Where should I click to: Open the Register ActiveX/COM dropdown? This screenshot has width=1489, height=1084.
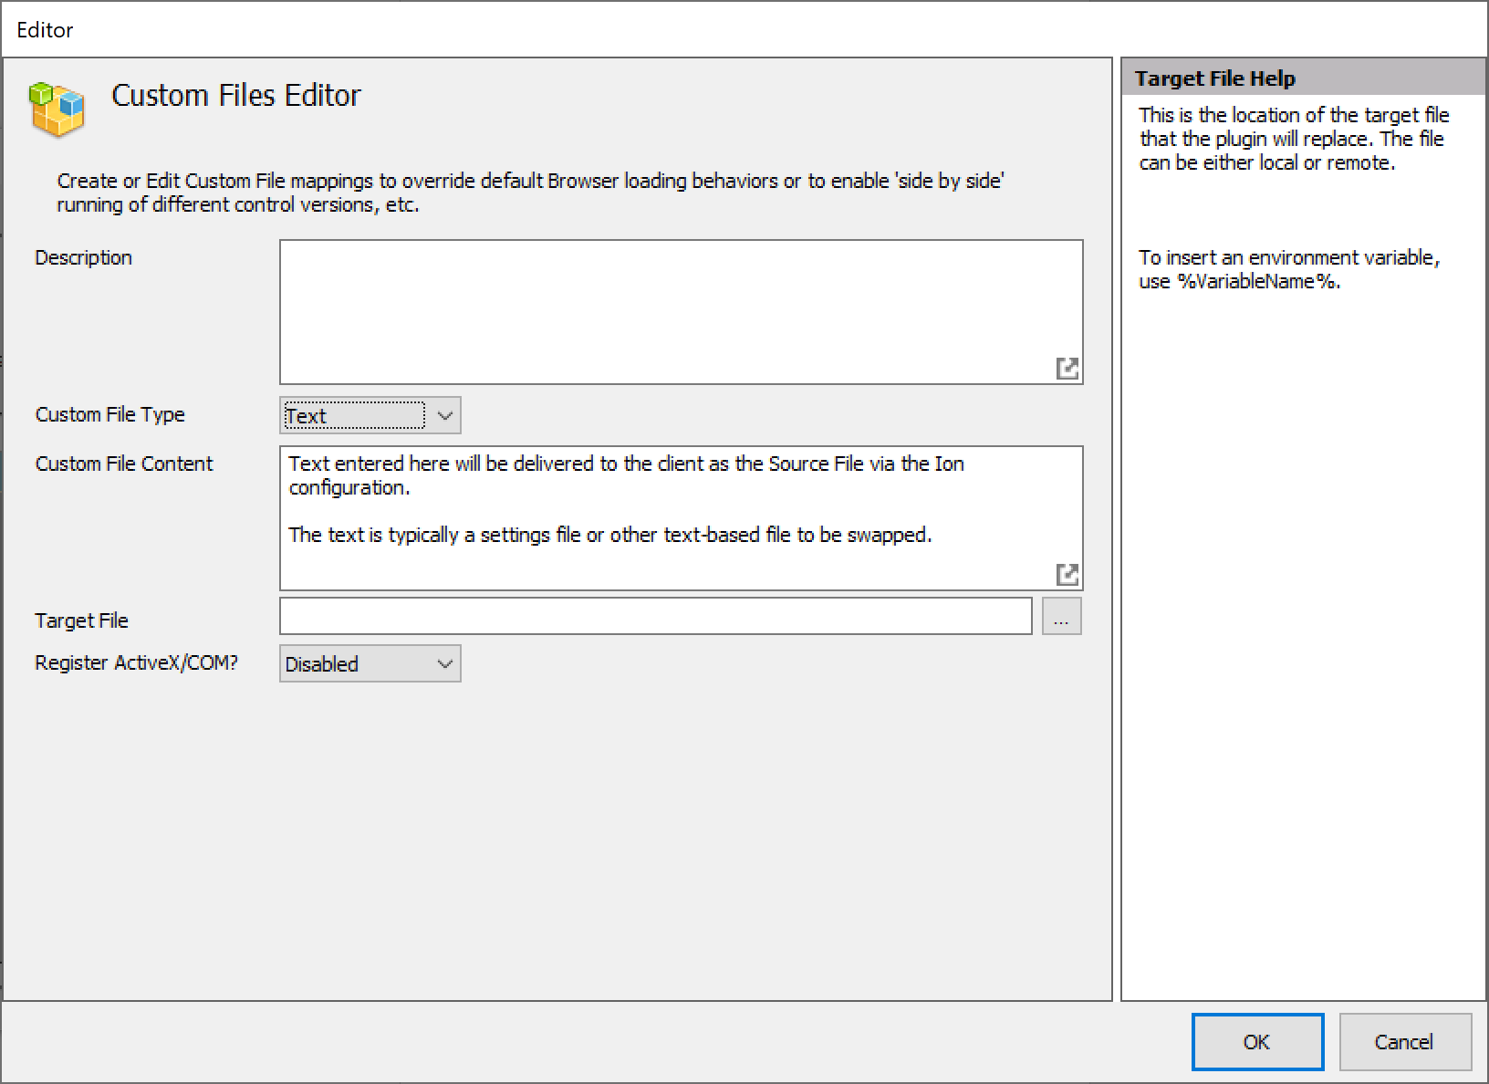pyautogui.click(x=444, y=663)
